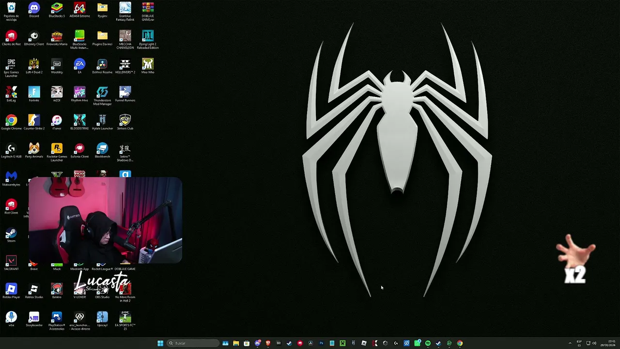The height and width of the screenshot is (349, 620).
Task: Open the Windows Start menu
Action: point(160,343)
